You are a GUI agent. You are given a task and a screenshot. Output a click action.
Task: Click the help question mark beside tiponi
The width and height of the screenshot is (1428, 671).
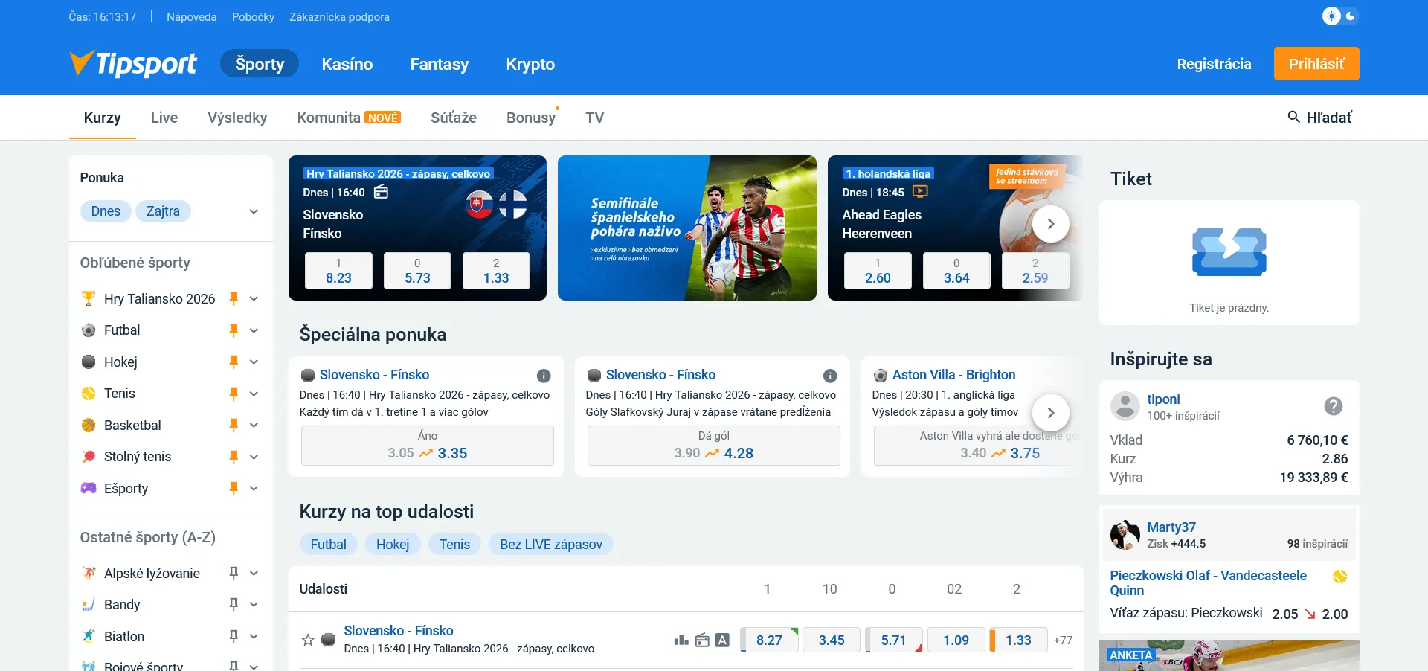[x=1333, y=406]
